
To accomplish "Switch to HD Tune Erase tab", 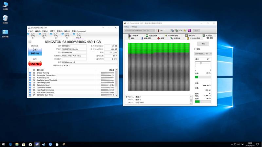I will coord(210,38).
